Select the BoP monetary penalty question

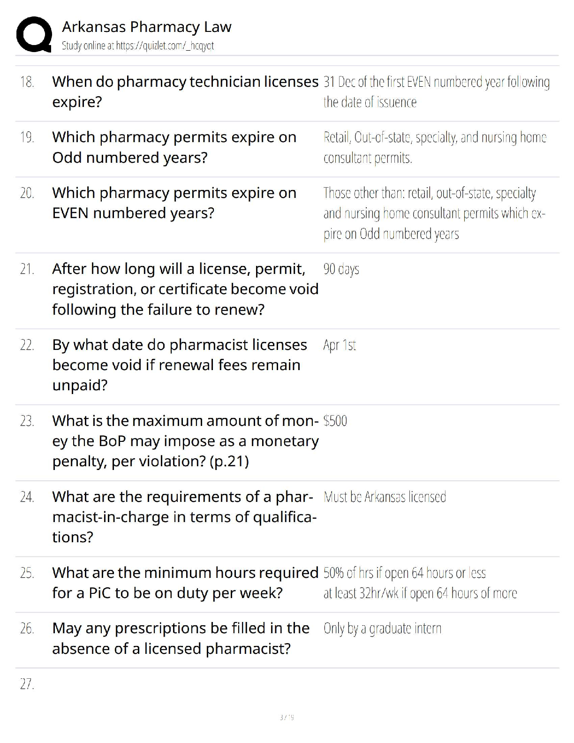pos(185,441)
